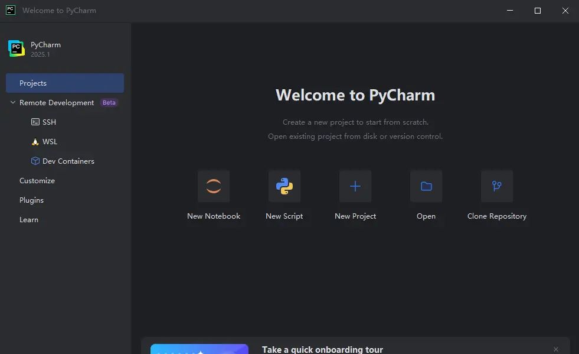Click the Beta badge next to Remote Development
Screen dimensions: 579x354
click(109, 102)
